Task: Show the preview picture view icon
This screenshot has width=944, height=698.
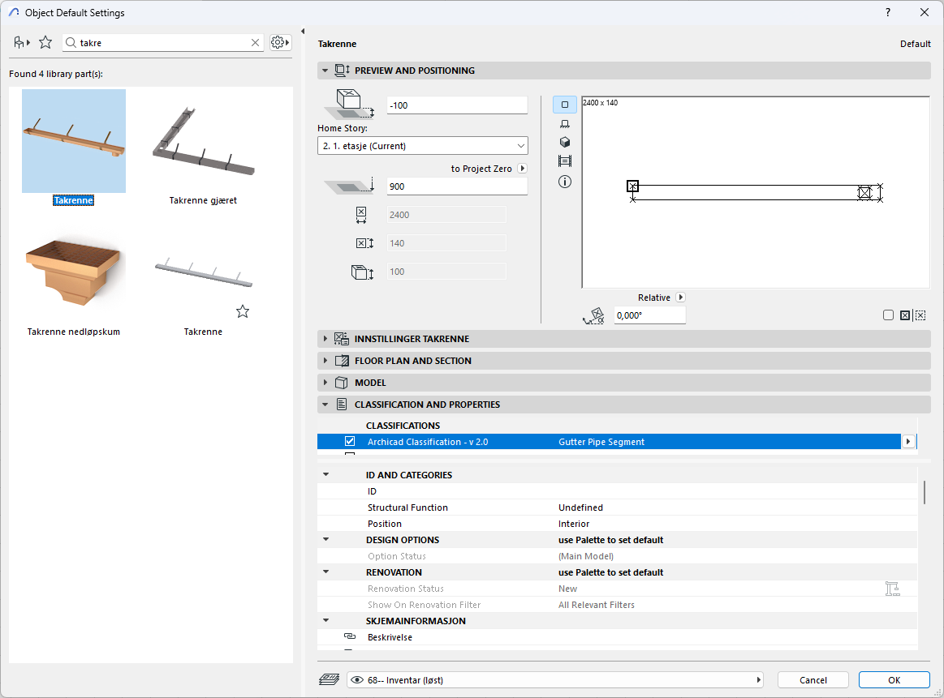Action: [x=565, y=161]
